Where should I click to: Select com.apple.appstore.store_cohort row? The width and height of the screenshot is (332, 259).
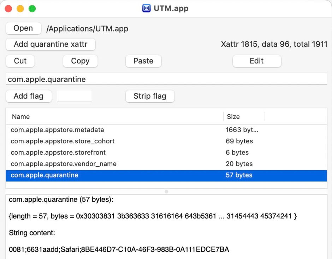click(166, 141)
